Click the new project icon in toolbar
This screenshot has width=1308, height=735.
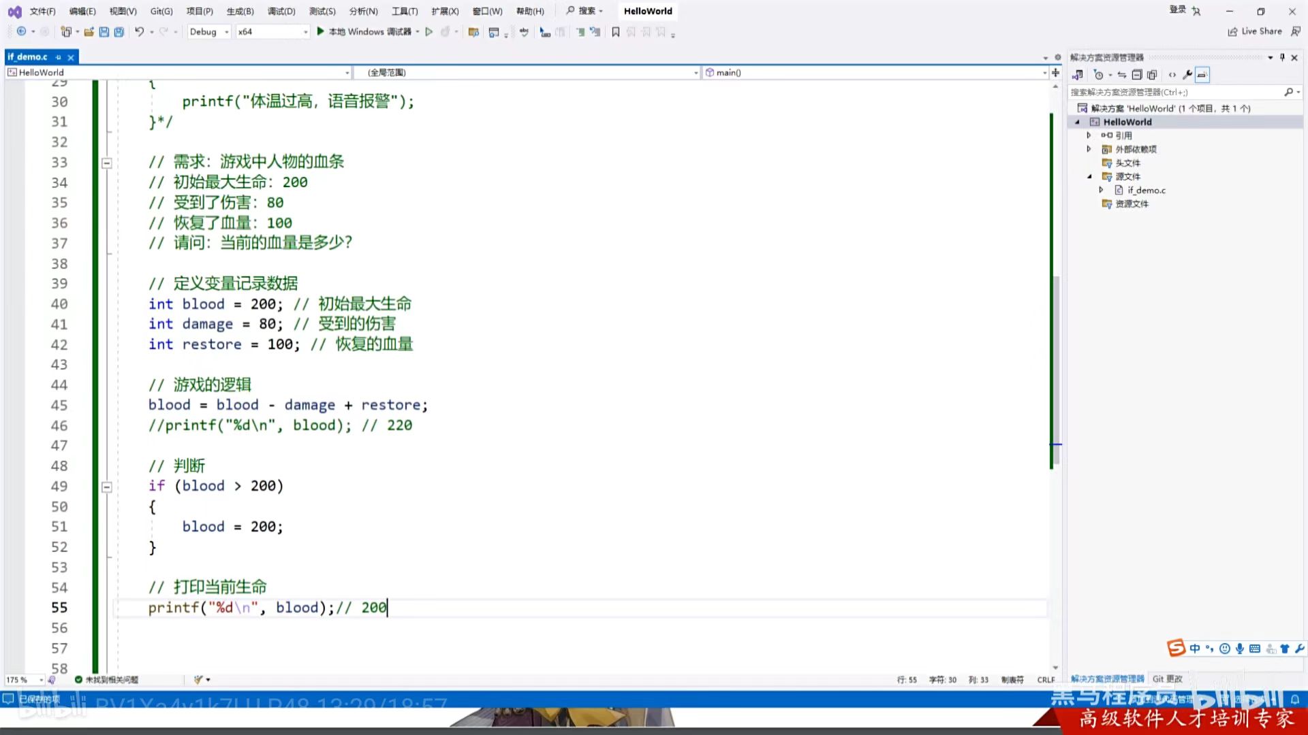click(66, 31)
